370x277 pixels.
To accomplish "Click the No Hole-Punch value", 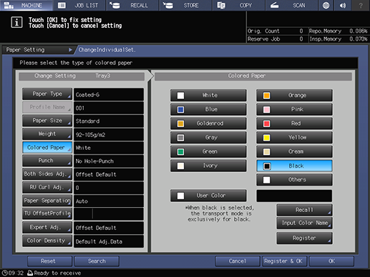I will [x=109, y=161].
